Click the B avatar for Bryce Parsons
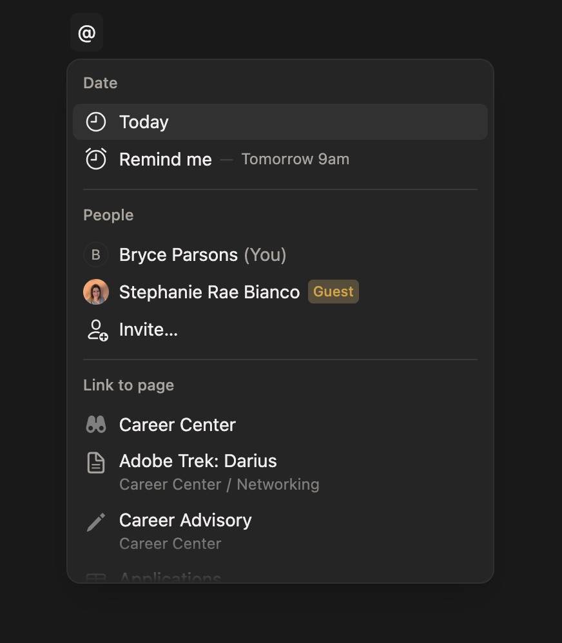 coord(96,254)
